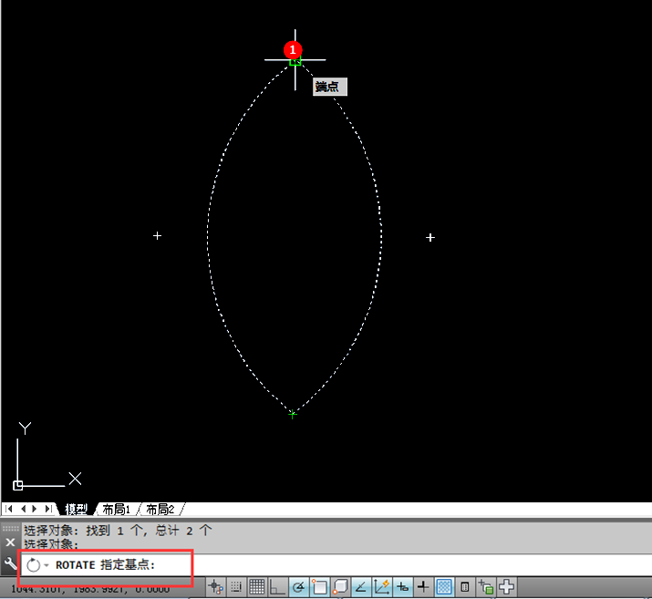Toggle Snap Mode dotted-grid icon

point(236,587)
